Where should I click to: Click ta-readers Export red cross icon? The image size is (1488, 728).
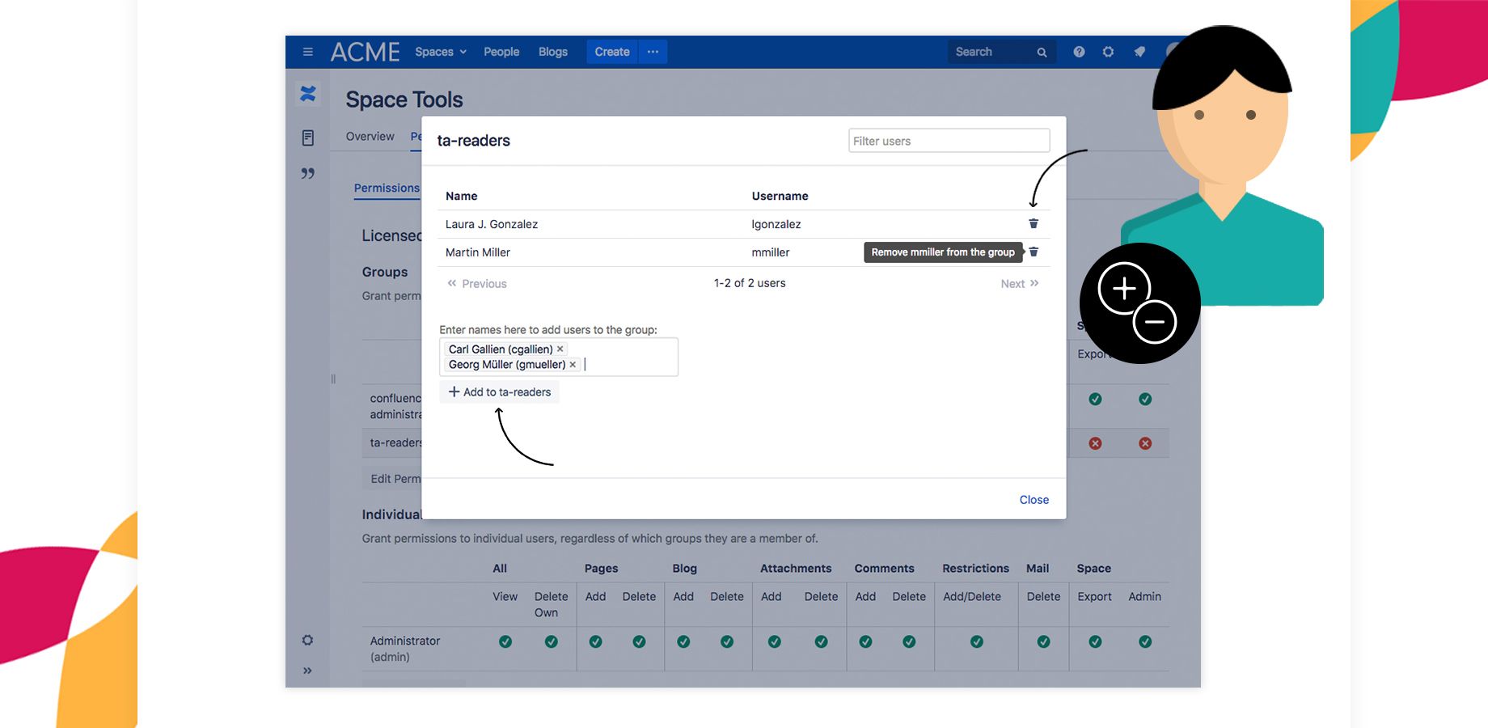[1095, 443]
